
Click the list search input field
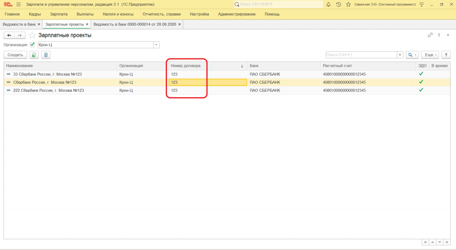click(x=361, y=55)
